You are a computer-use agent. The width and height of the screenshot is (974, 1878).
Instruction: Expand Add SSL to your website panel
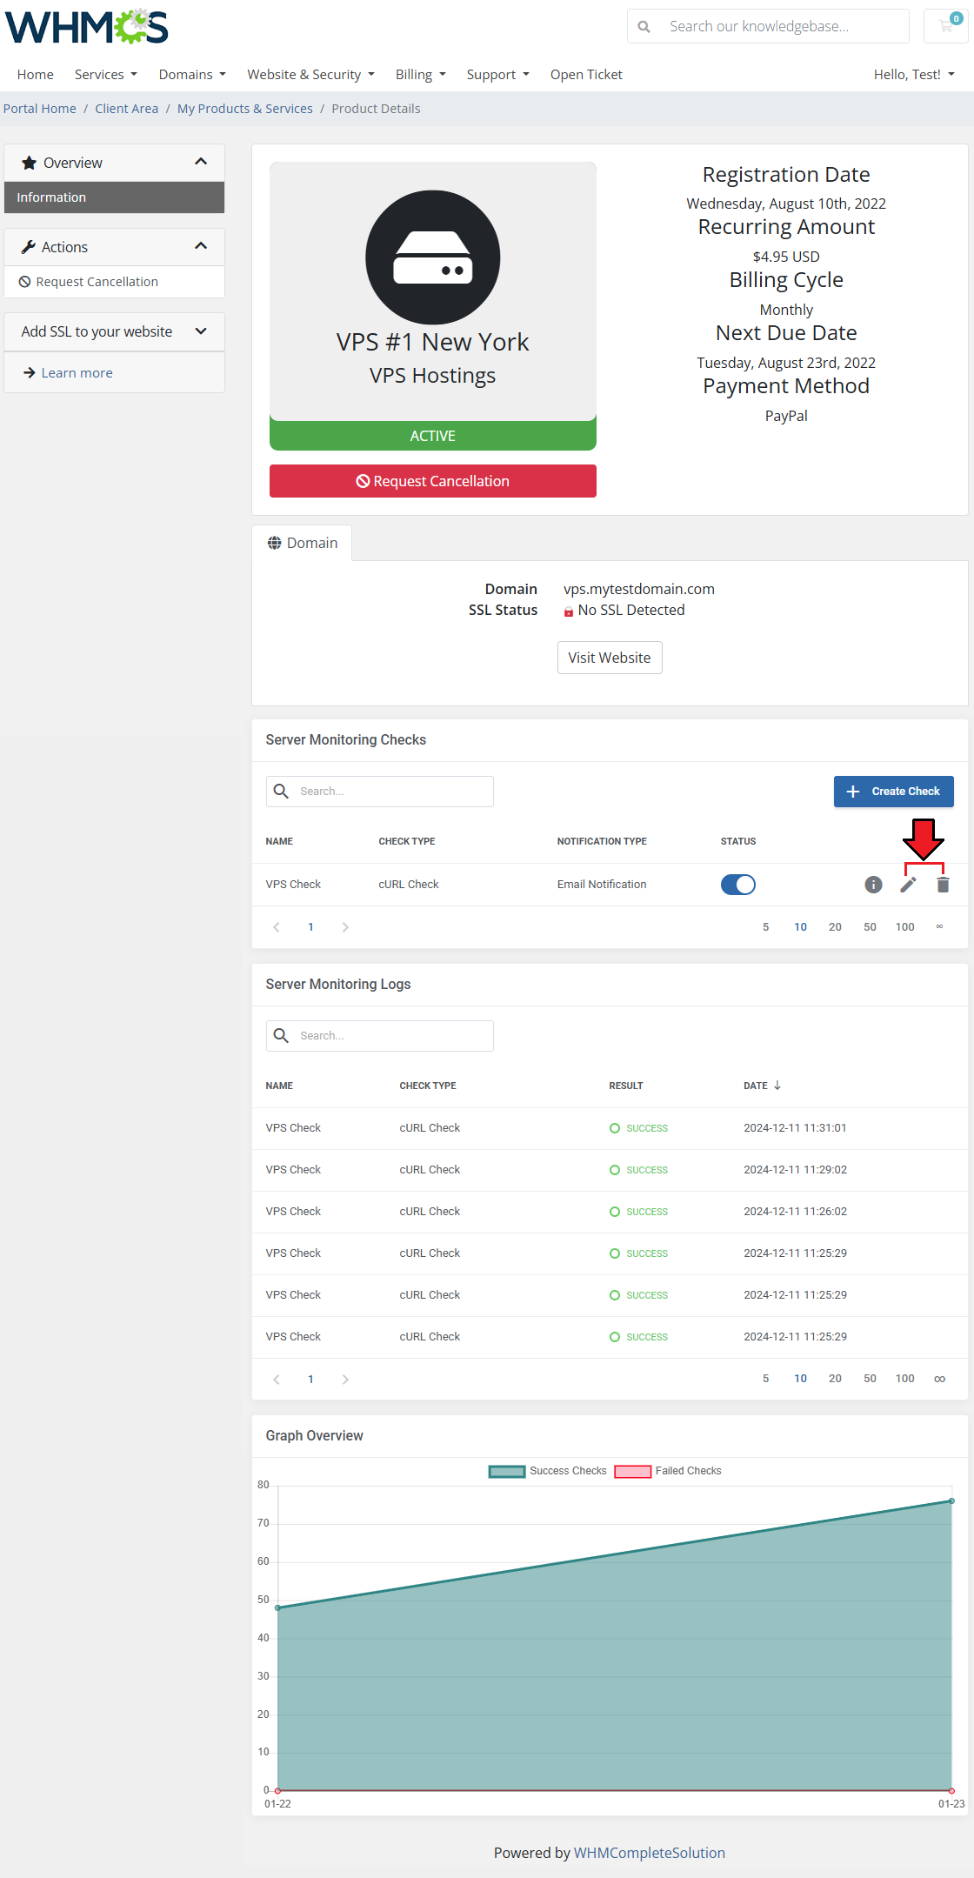[x=201, y=331]
